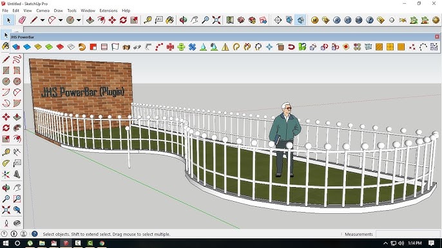Choose the Follow Me tool in left toolbar
Viewport: 442px width, 248px height.
[x=17, y=128]
